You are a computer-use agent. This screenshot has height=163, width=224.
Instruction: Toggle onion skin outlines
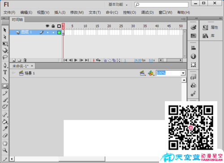tap(110, 60)
